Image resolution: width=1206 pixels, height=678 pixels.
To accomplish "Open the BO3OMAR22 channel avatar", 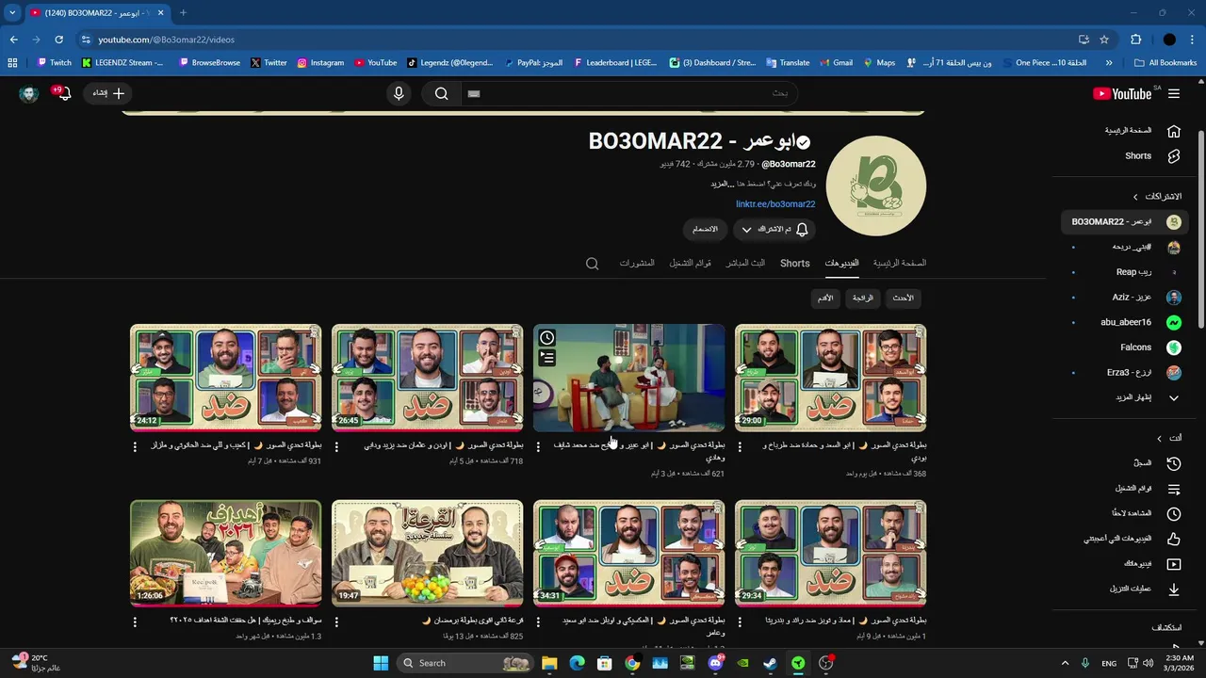I will point(875,186).
